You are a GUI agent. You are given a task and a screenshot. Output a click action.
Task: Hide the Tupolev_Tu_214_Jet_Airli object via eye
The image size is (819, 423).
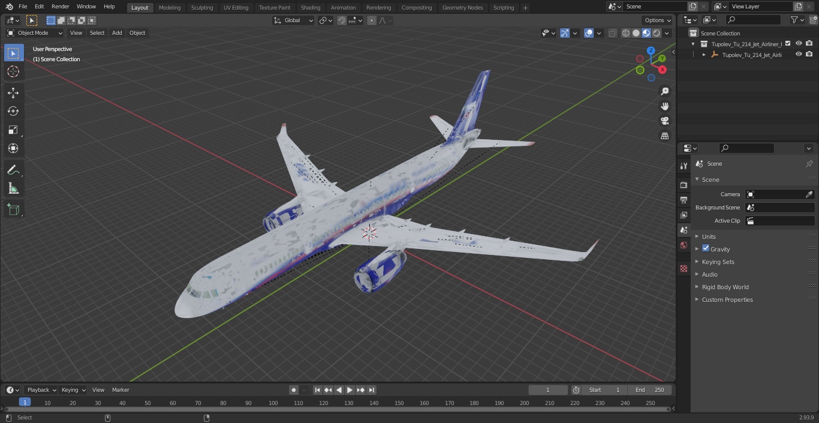(x=799, y=55)
